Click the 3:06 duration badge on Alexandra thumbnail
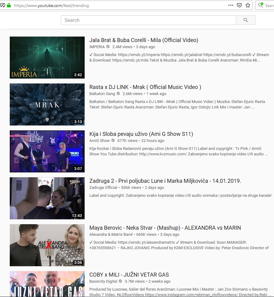 [x=78, y=263]
